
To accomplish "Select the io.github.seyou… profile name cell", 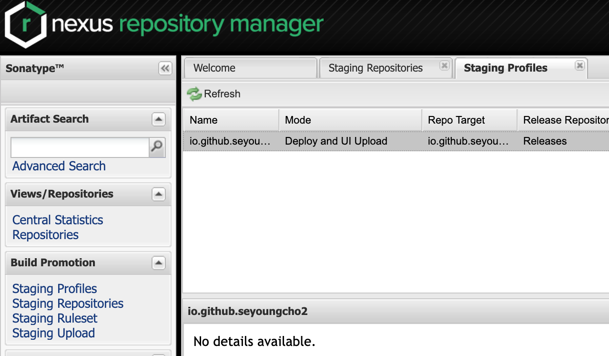I will [230, 141].
